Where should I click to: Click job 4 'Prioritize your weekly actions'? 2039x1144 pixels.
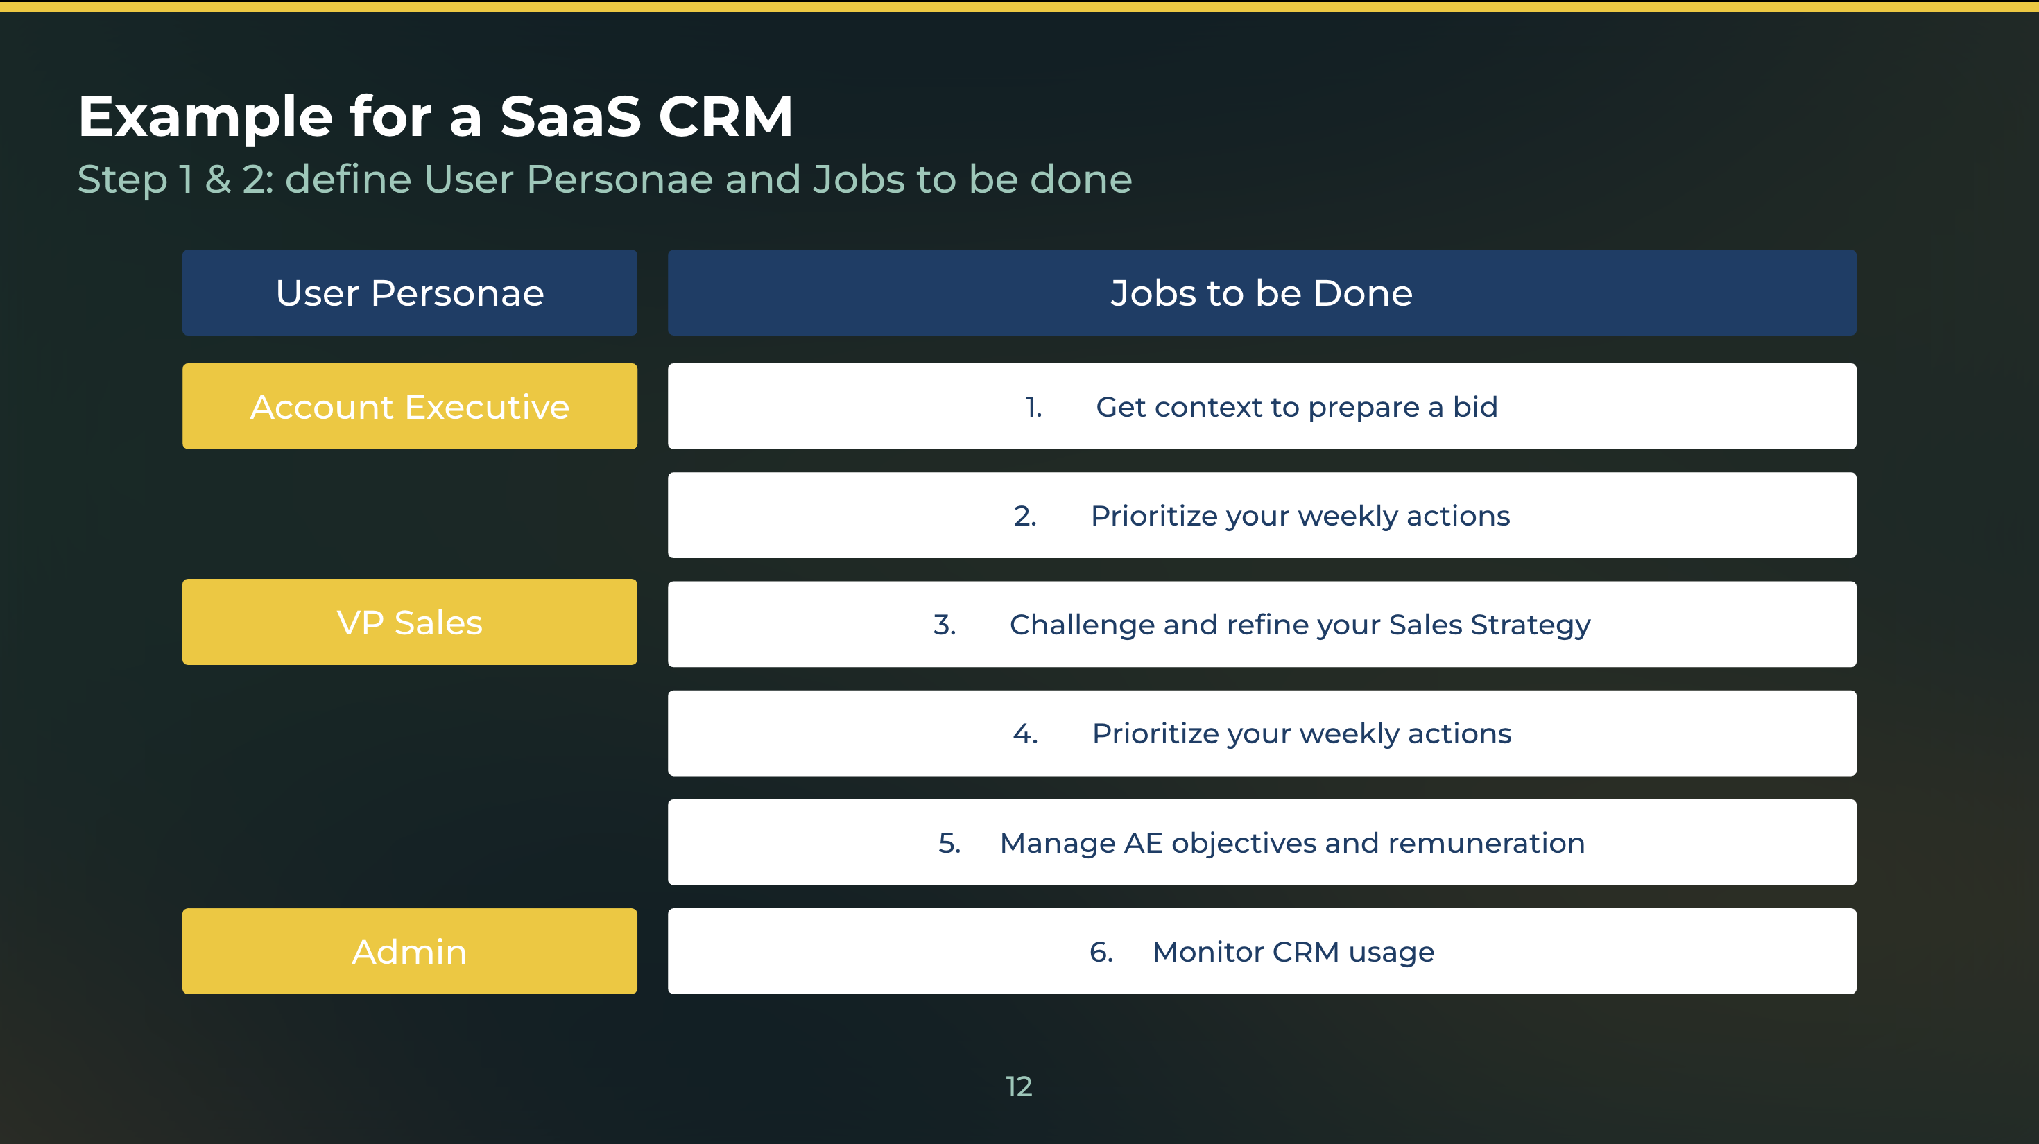[1262, 733]
